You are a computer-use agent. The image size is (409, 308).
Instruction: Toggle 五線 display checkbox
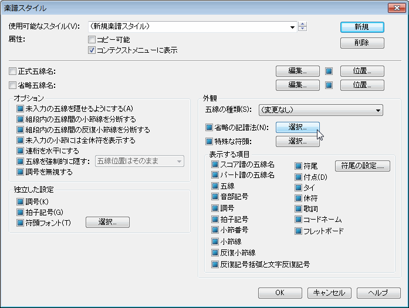pos(215,186)
